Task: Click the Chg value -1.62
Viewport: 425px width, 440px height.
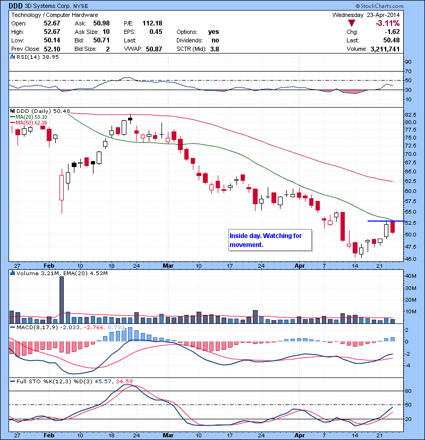Action: (392, 32)
